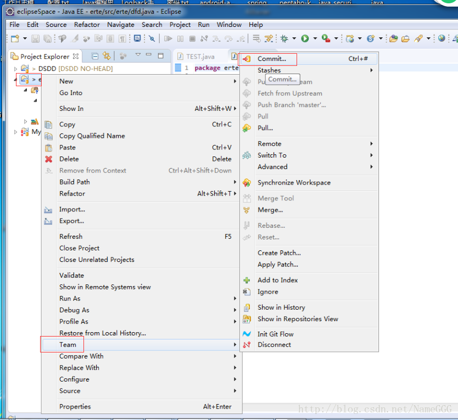458x420 pixels.
Task: Minimize the Project Explorer panel
Action: point(149,54)
